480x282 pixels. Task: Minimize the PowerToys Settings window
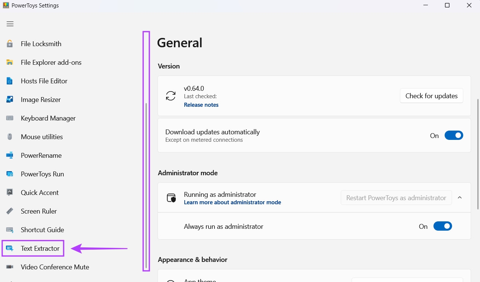(426, 5)
